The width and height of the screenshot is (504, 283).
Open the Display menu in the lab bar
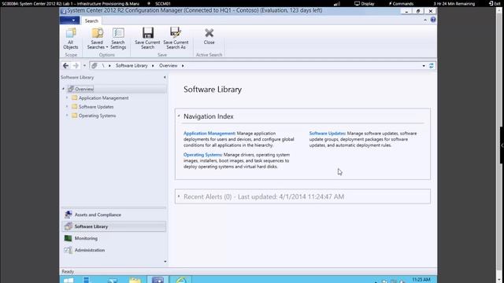coord(365,4)
